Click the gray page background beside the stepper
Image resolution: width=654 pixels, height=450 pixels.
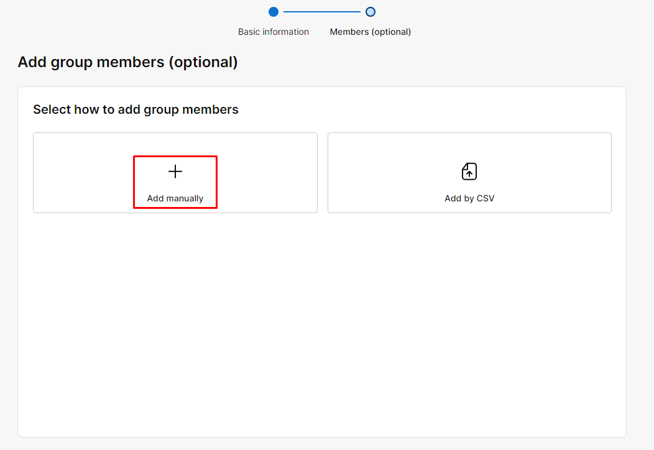coord(124,19)
